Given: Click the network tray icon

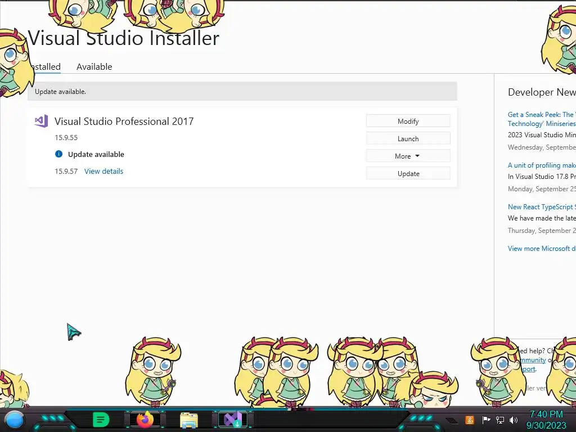Looking at the screenshot, I should 500,420.
